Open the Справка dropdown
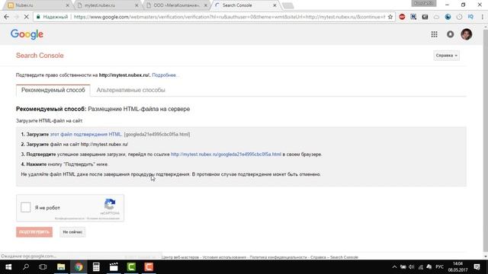This screenshot has width=488, height=274. point(446,56)
